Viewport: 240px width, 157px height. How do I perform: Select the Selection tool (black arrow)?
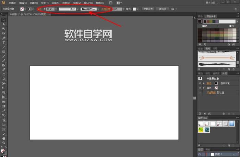coord(4,20)
